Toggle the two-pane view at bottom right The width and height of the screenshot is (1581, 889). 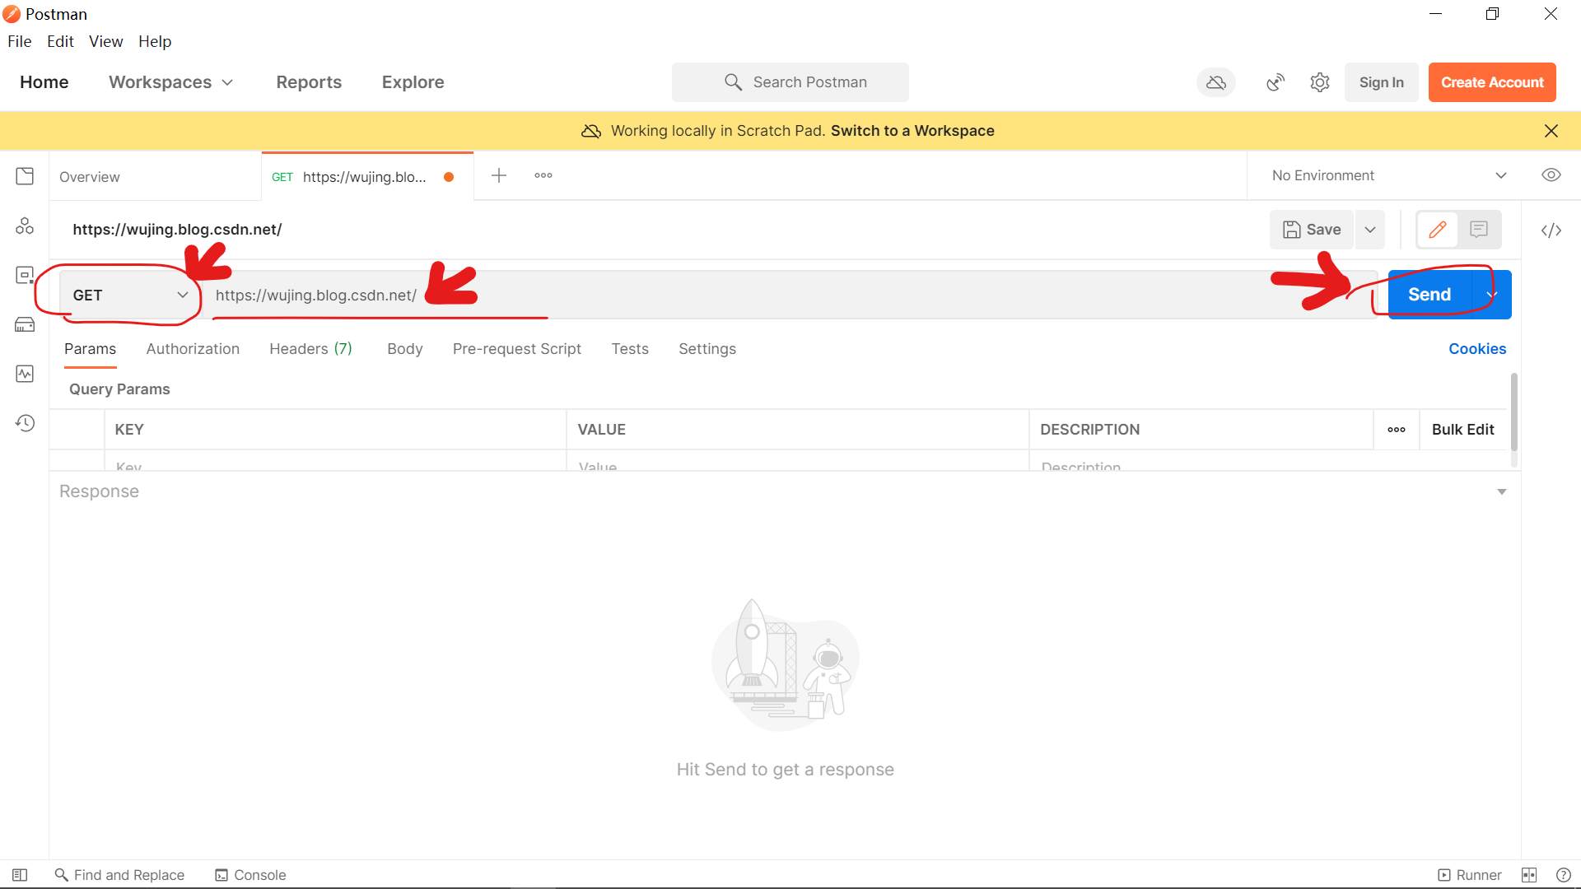pos(1531,874)
